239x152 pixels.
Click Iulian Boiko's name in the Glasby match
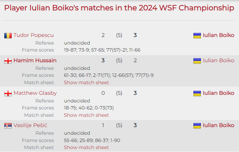218,93
